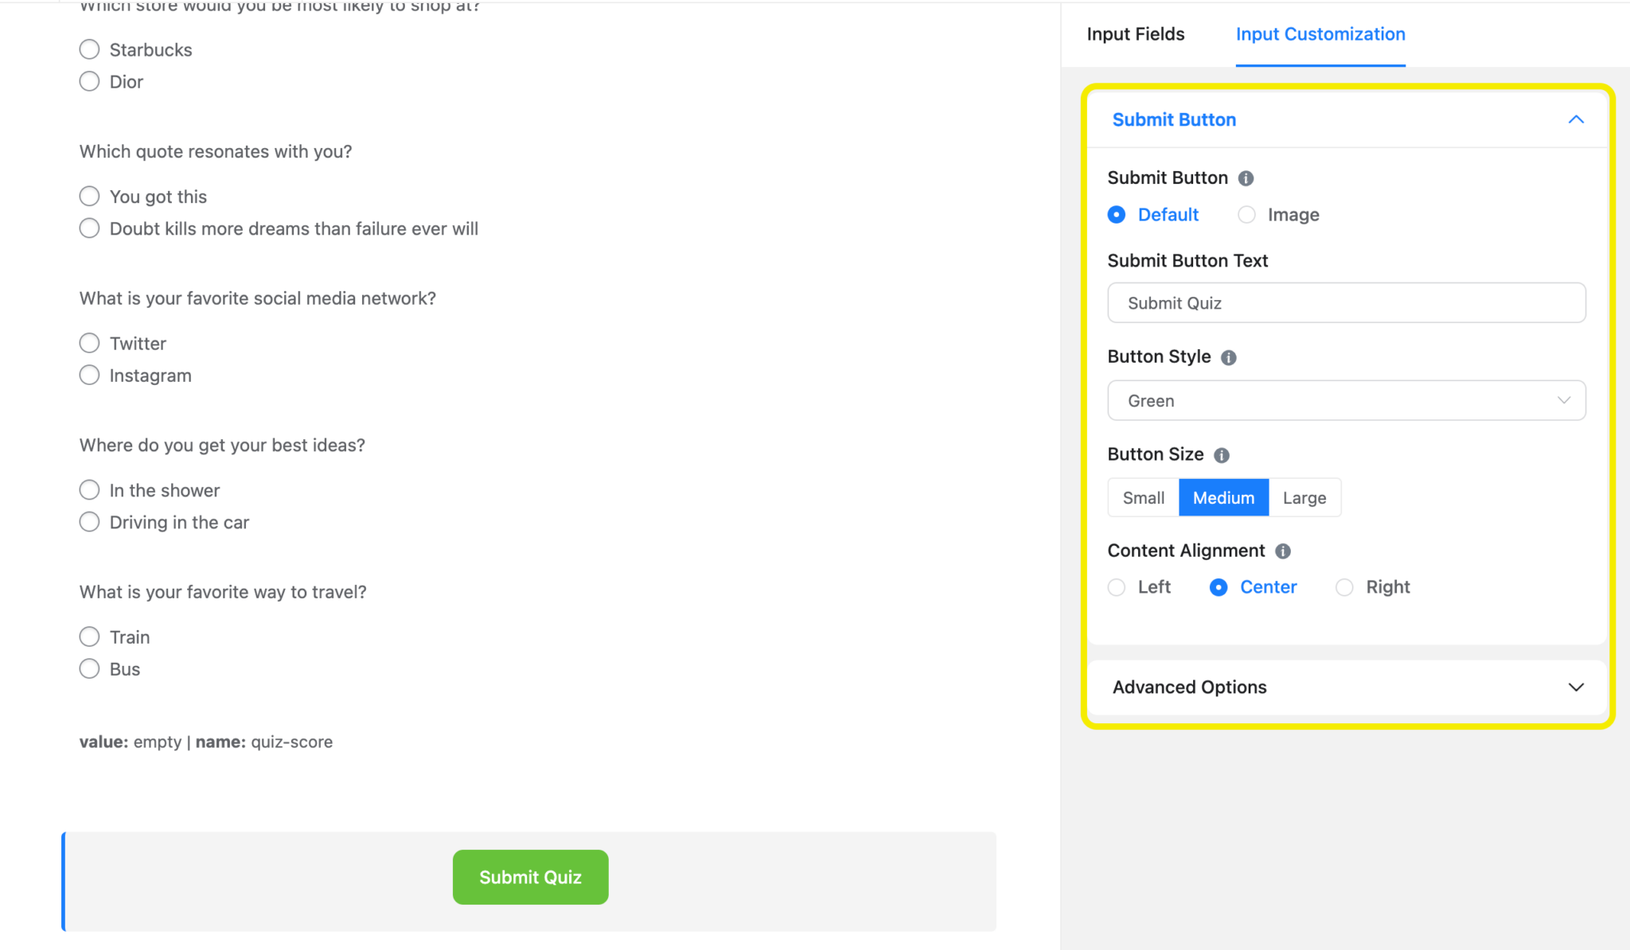Click info icon next to Button Size
This screenshot has height=950, width=1630.
click(x=1221, y=455)
